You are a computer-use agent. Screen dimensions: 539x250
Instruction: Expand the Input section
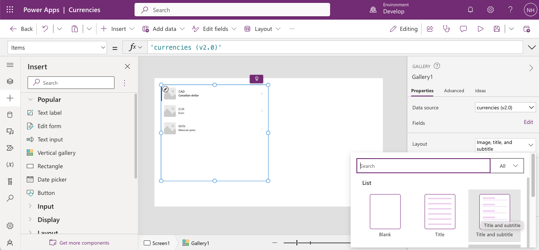click(30, 206)
